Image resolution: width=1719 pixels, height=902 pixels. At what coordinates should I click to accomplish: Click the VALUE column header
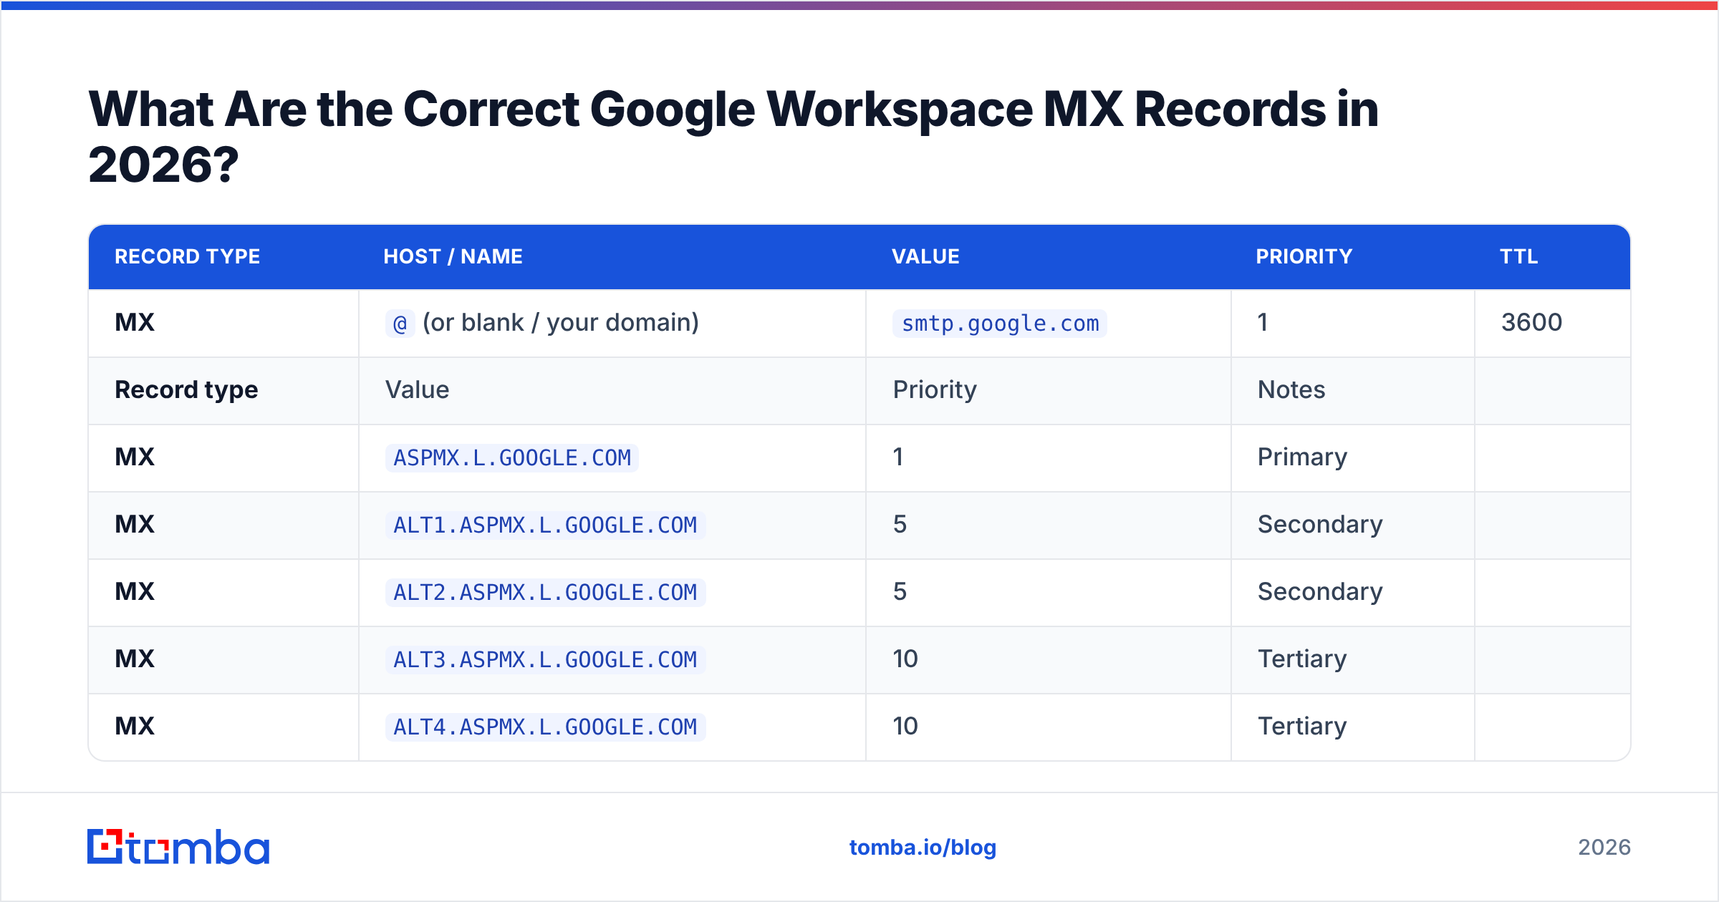pos(925,256)
